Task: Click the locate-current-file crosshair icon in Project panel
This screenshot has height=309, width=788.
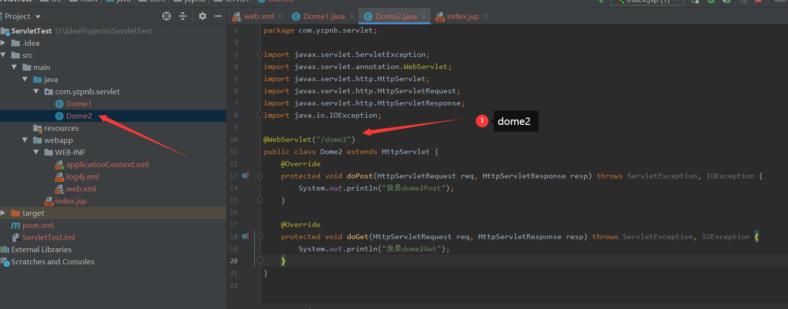Action: [167, 16]
